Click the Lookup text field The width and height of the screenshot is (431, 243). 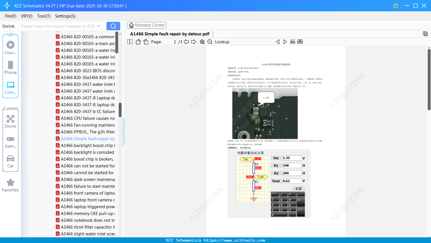pyautogui.click(x=253, y=42)
